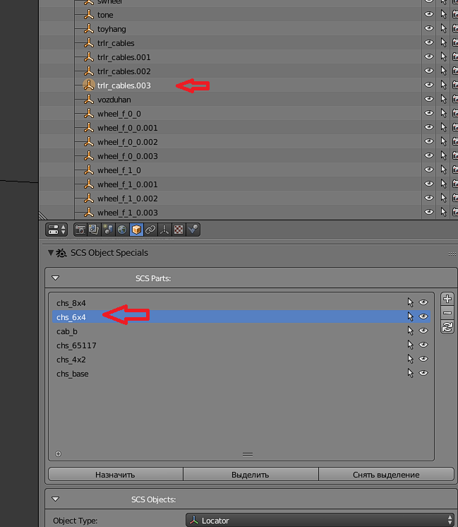
Task: Select the Object properties tab
Action: (136, 230)
